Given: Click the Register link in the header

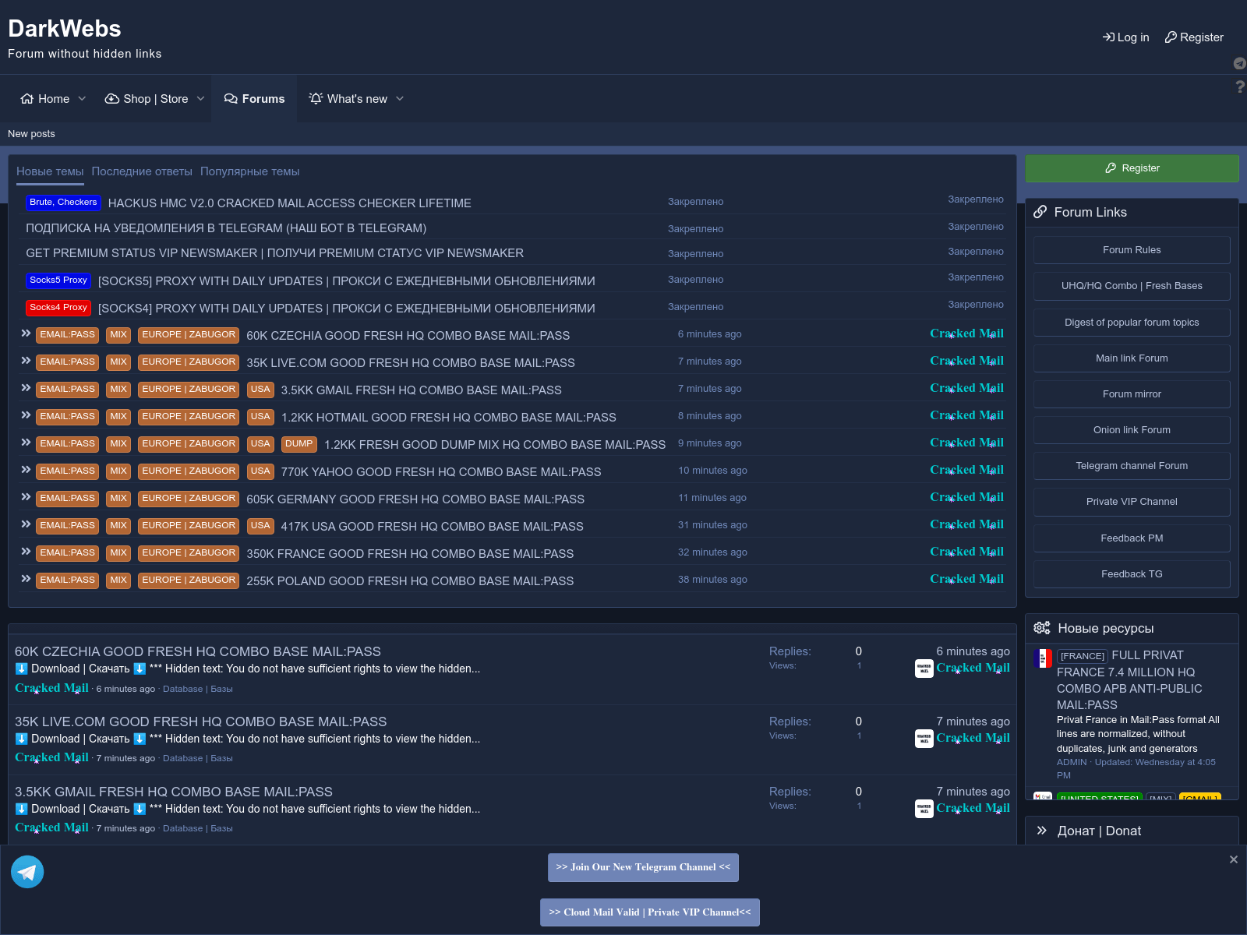Looking at the screenshot, I should [1194, 37].
